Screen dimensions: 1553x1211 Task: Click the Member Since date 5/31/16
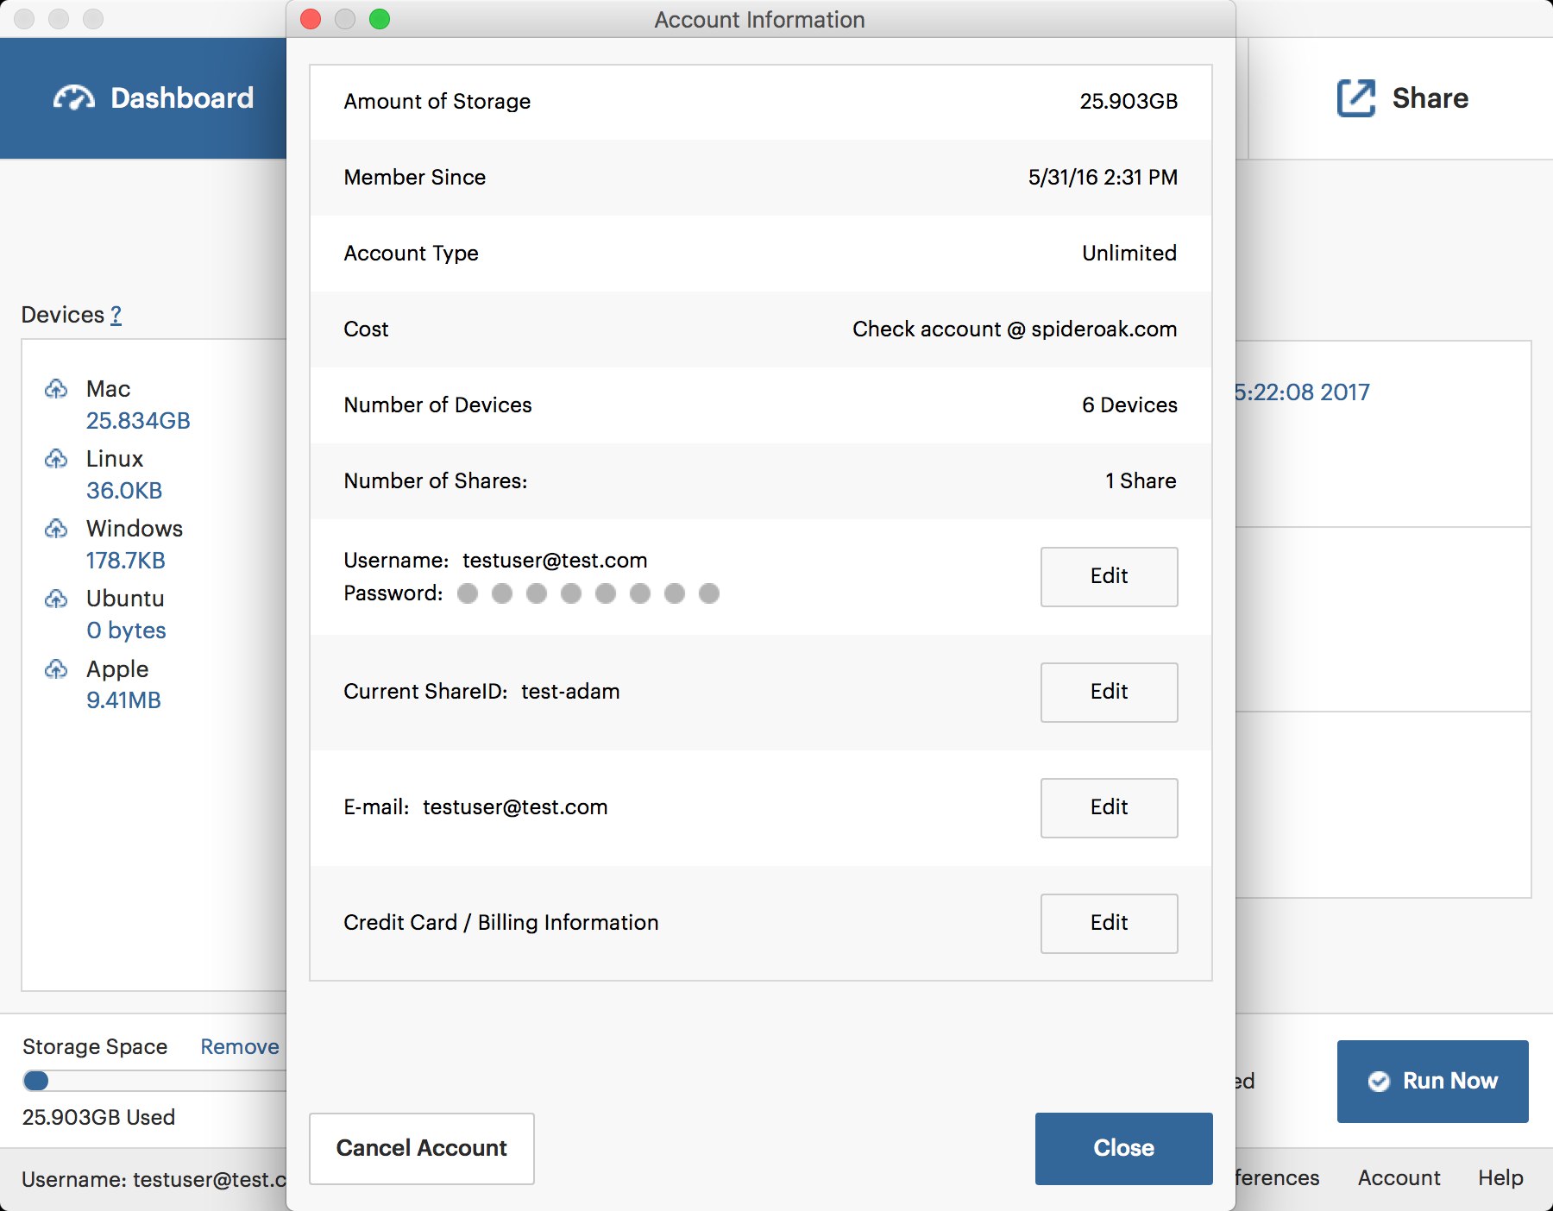tap(1103, 178)
